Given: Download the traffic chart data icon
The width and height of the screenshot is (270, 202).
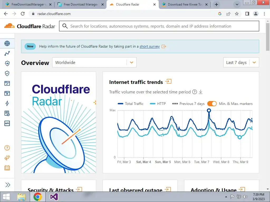Looking at the screenshot, I should point(201,92).
